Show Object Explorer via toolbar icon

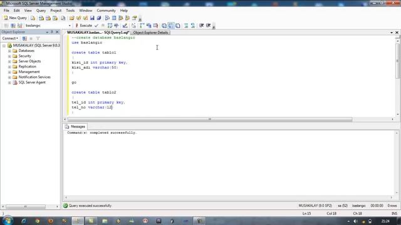[121, 18]
